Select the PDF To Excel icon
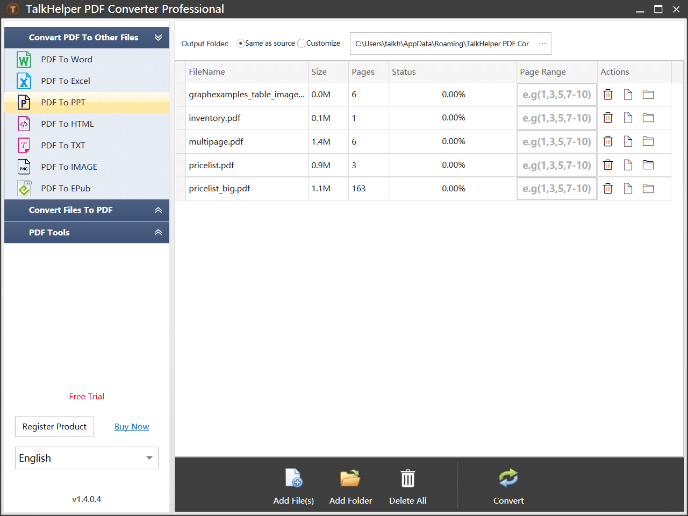The height and width of the screenshot is (516, 688). coord(24,81)
